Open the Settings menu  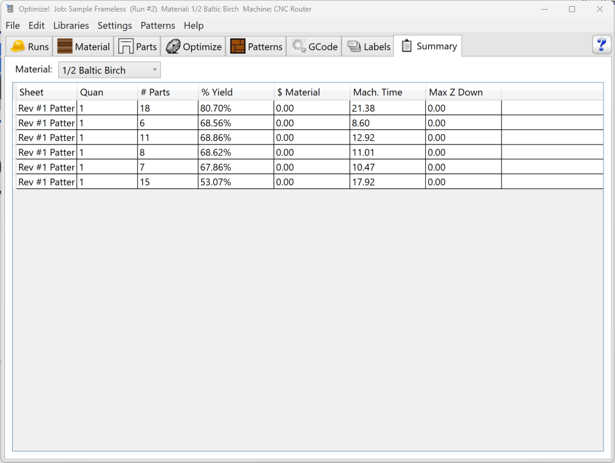click(x=115, y=25)
